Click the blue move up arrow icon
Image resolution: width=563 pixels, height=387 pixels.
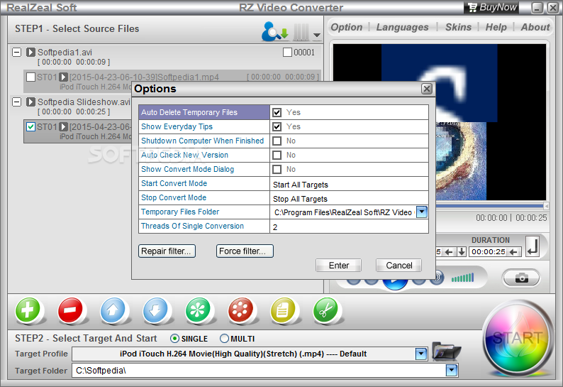click(113, 310)
